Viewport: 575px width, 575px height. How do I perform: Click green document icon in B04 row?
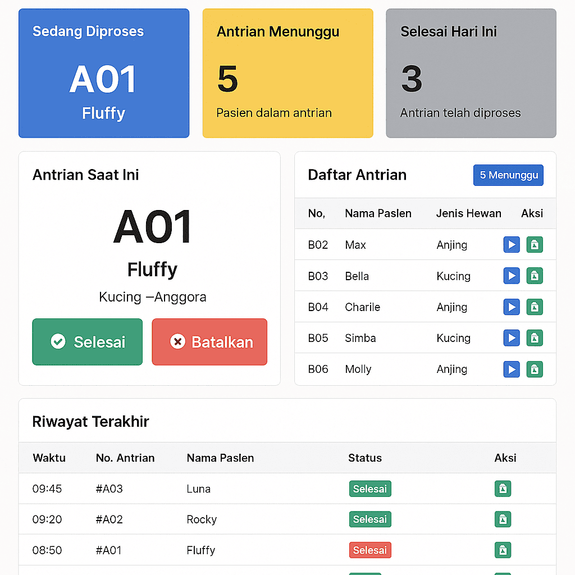[x=535, y=307]
